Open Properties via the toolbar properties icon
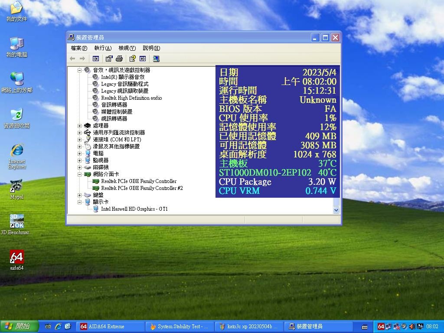Image resolution: width=444 pixels, height=333 pixels. 109,59
